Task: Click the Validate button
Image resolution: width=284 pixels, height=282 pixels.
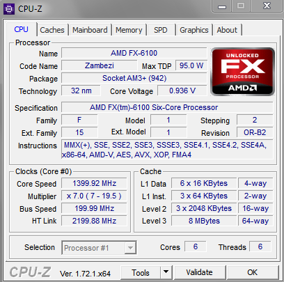Action: [200, 272]
